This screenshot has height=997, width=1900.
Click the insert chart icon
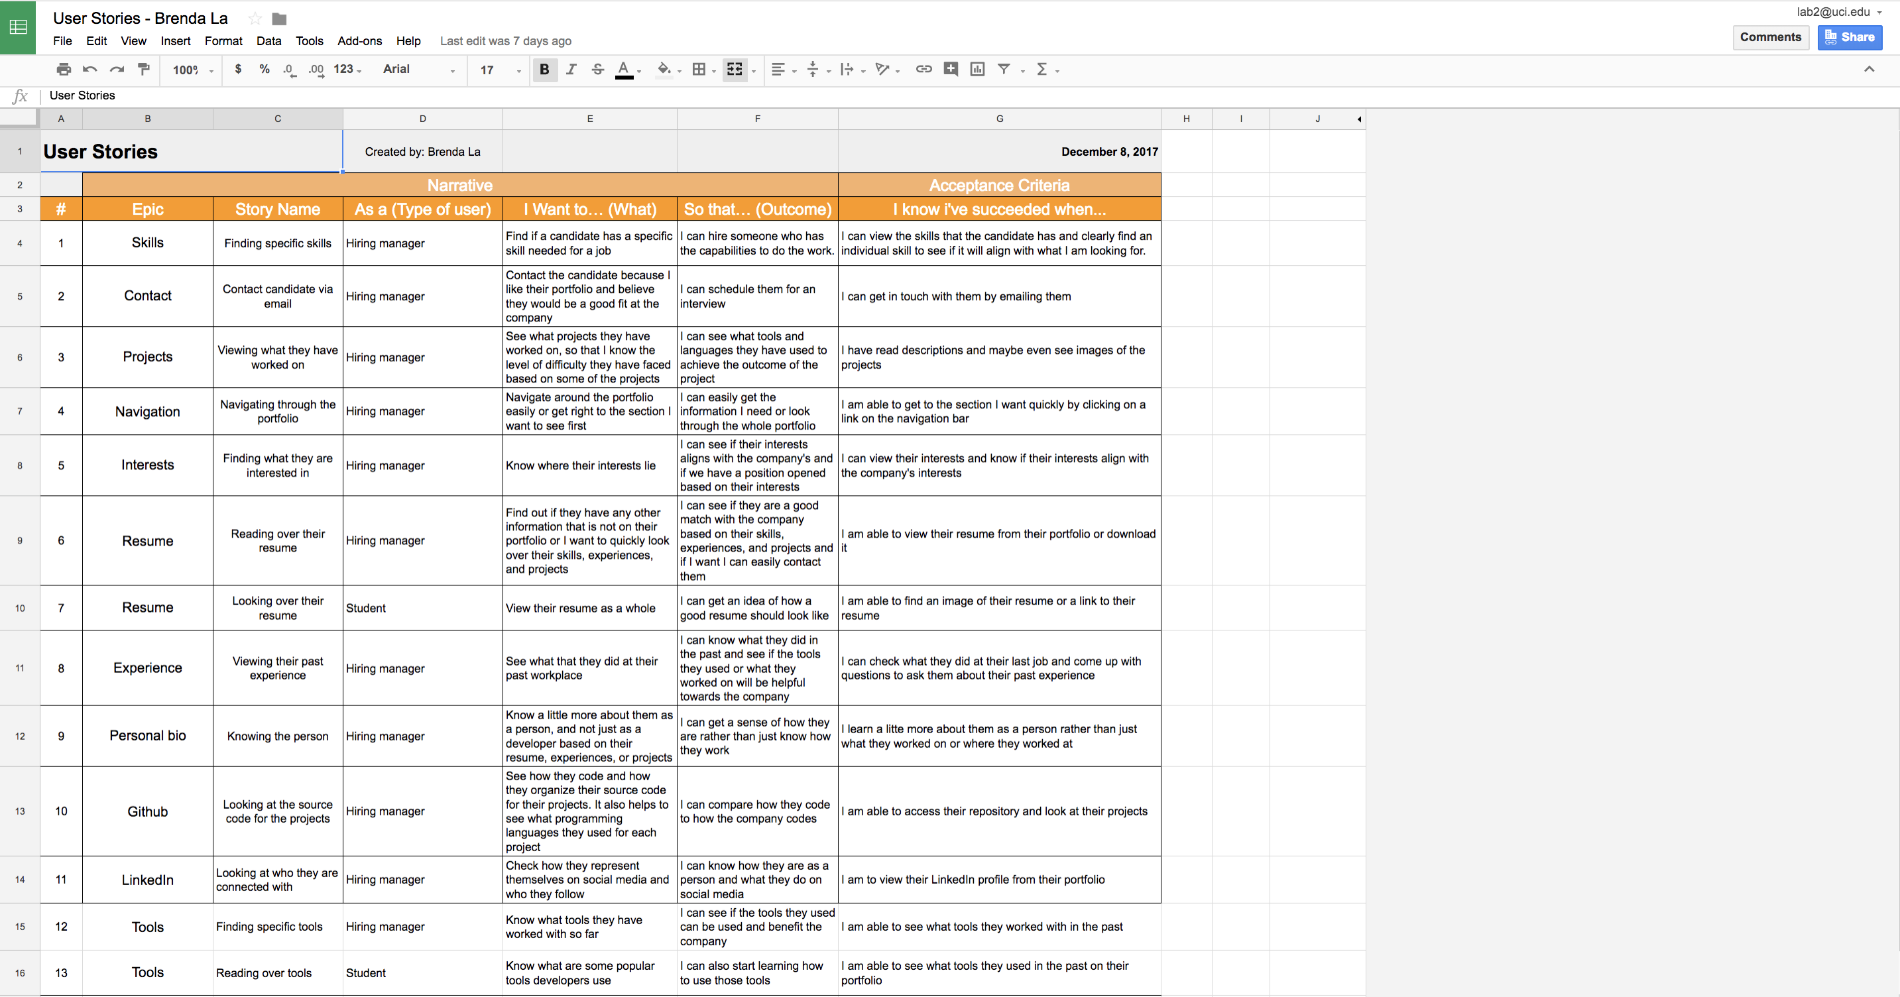[977, 70]
